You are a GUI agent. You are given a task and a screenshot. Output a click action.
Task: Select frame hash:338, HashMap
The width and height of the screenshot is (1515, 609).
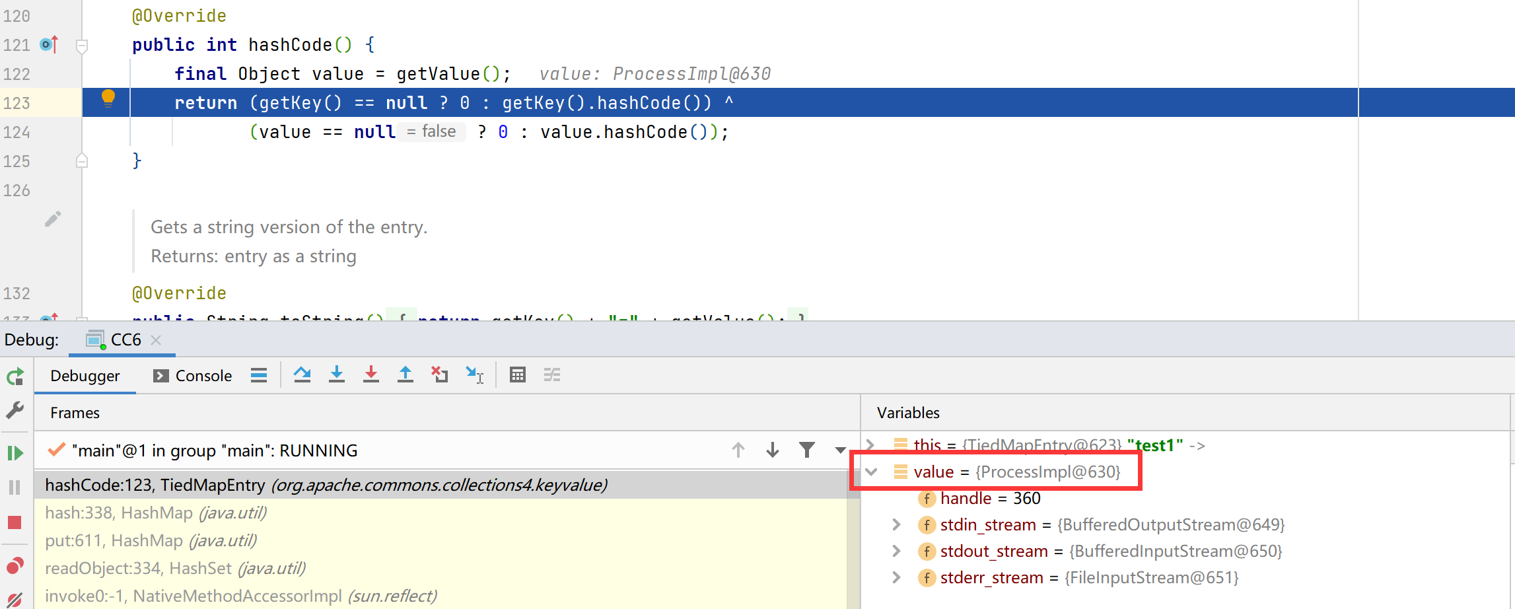[x=441, y=513]
